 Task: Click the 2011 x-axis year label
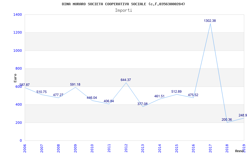[109, 148]
